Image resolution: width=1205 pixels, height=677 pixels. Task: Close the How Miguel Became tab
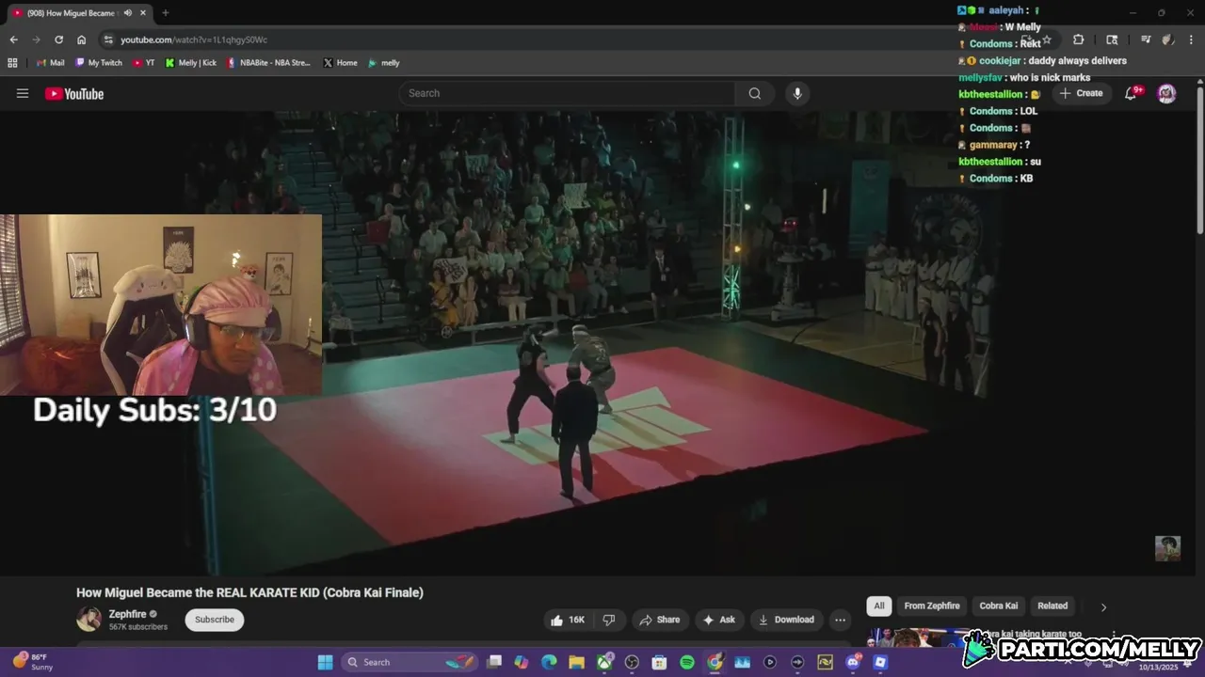click(x=143, y=13)
